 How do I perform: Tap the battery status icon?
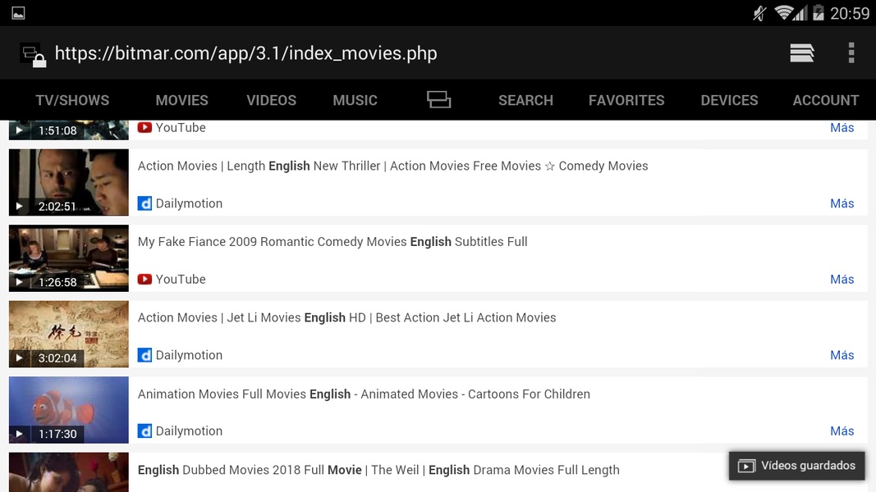tap(819, 13)
